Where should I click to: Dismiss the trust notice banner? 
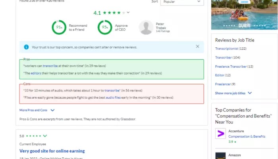(197, 47)
